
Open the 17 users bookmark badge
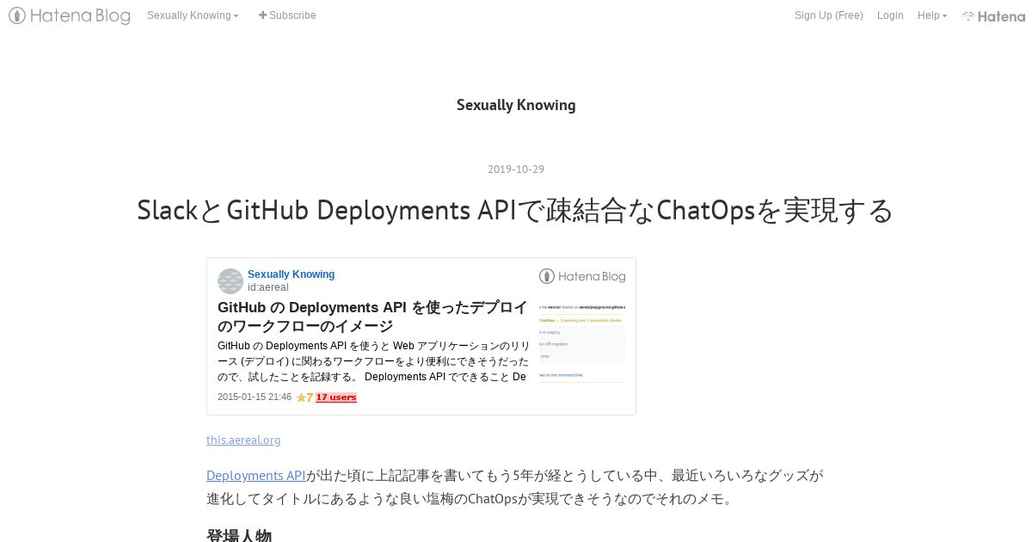(336, 397)
